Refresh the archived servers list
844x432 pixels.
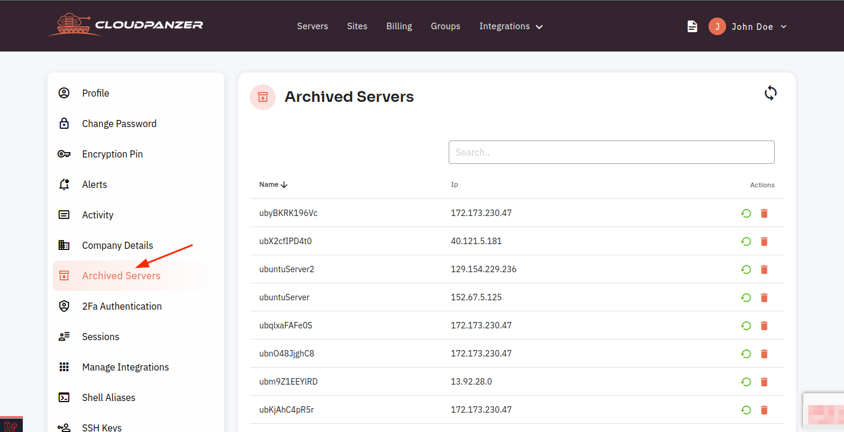tap(771, 93)
